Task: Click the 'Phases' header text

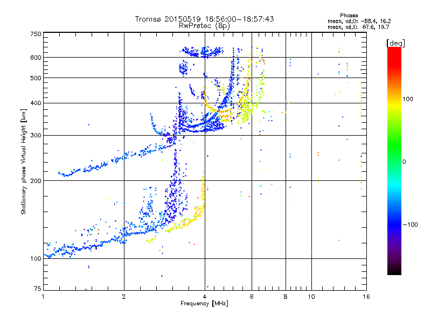Action: [349, 16]
